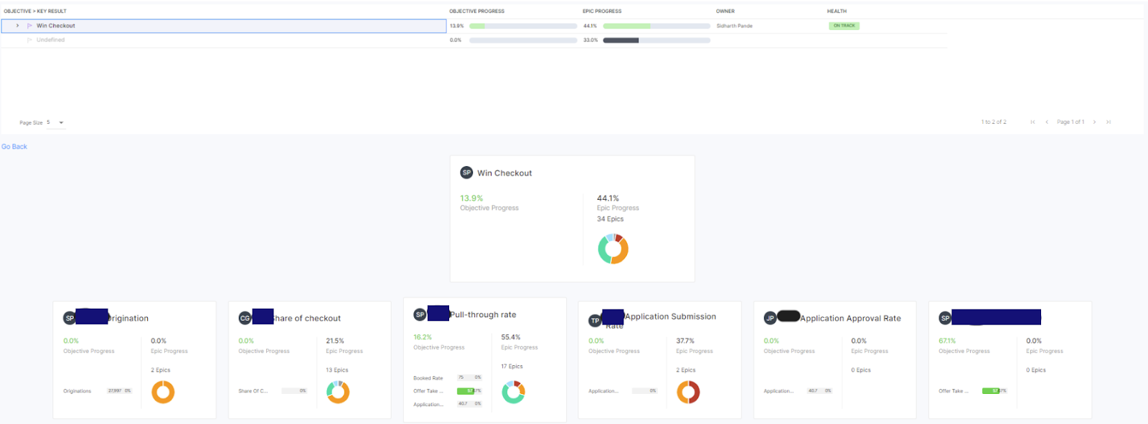Screen dimensions: 1148x424
Task: Click the Undefined row objective progress bar
Action: pyautogui.click(x=523, y=40)
